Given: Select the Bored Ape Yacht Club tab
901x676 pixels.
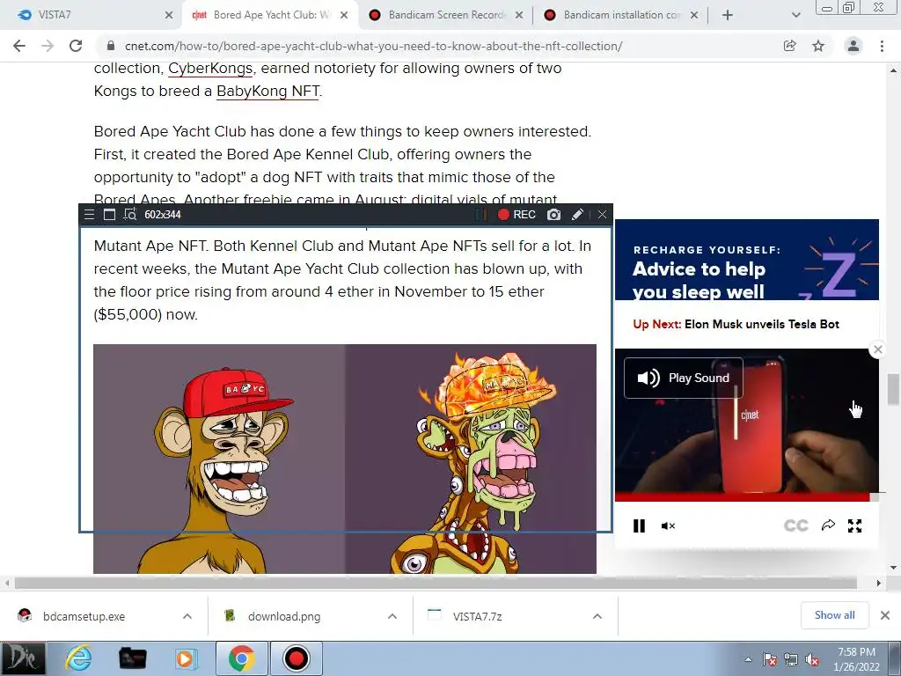Looking at the screenshot, I should coord(261,15).
